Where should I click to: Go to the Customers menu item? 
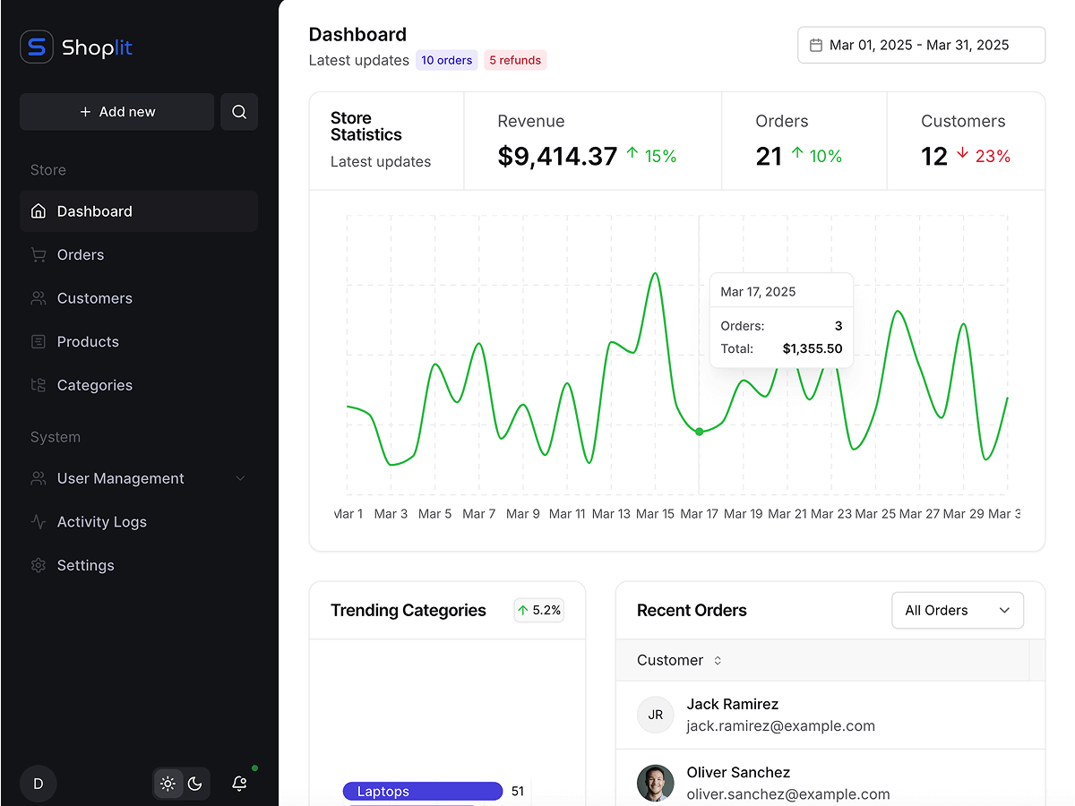94,298
